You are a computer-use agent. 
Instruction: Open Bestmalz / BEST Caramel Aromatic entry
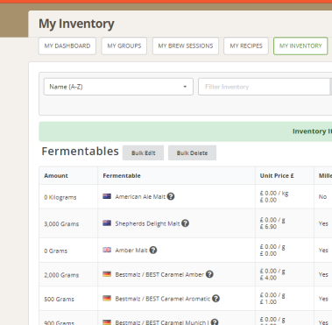pos(163,299)
